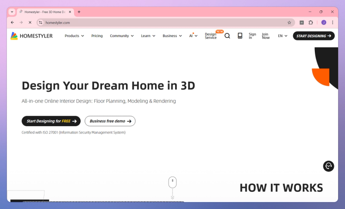Click the Homestyler logo
345x209 pixels.
[x=31, y=36]
